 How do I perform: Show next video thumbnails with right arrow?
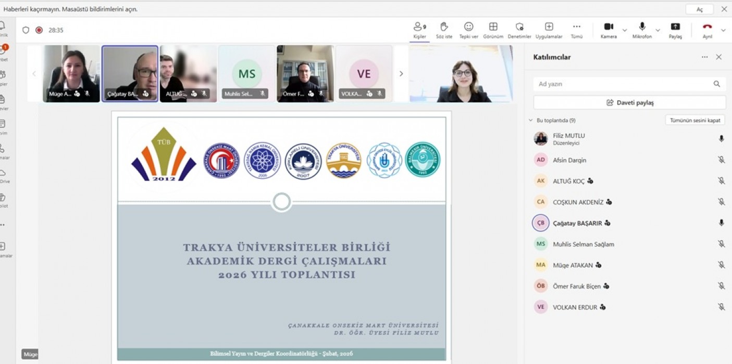(x=401, y=74)
